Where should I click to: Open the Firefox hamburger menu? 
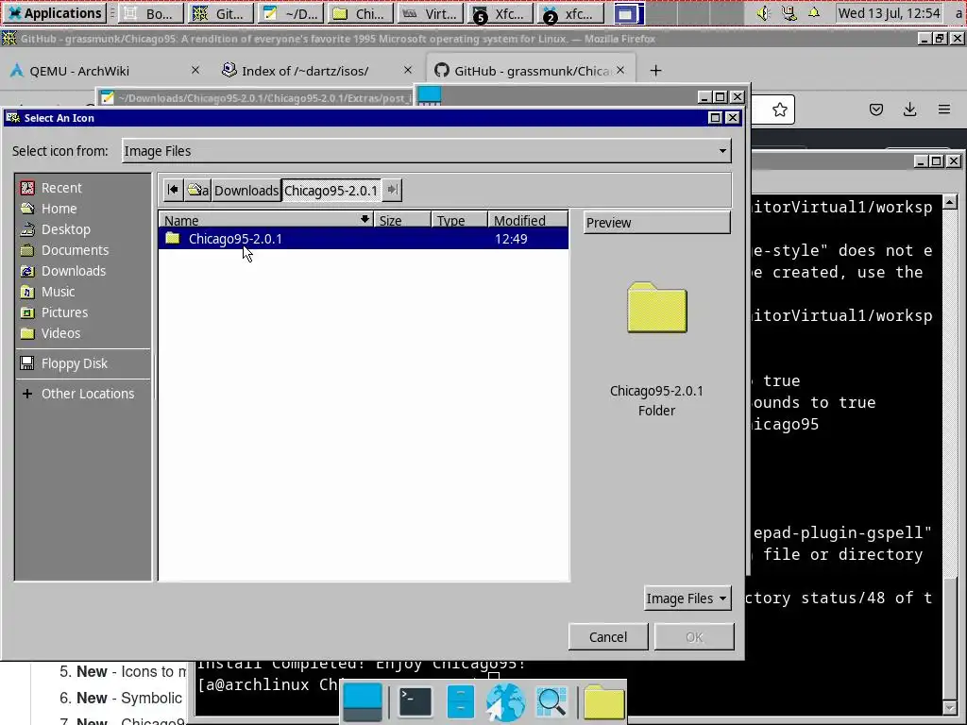coord(944,110)
